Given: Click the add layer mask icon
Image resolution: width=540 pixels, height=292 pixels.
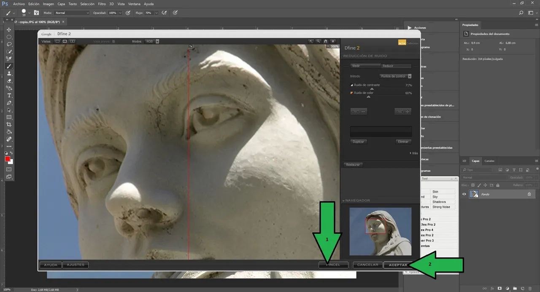Looking at the screenshot, I should 499,289.
